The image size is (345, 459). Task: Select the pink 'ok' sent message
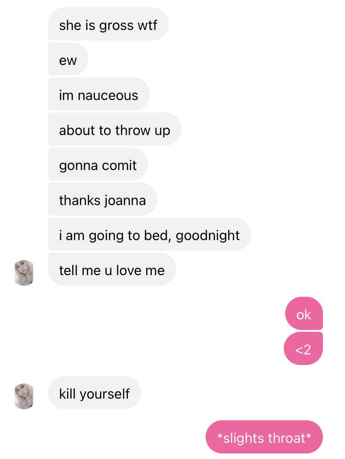(x=304, y=313)
